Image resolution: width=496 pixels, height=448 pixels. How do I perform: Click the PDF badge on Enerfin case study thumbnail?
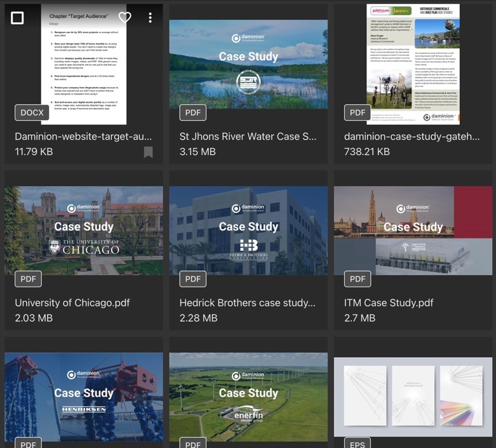click(x=192, y=443)
